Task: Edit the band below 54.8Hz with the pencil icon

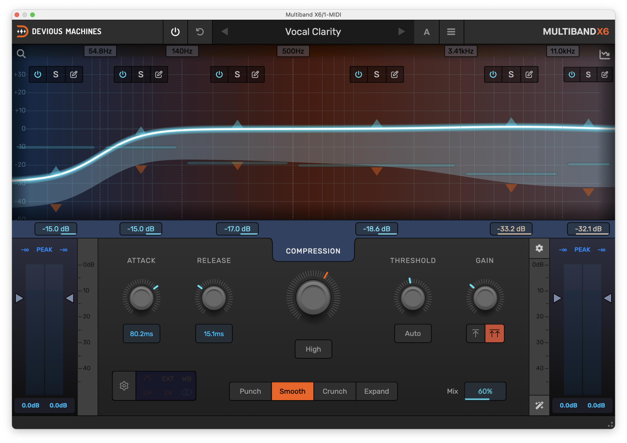Action: click(x=74, y=74)
